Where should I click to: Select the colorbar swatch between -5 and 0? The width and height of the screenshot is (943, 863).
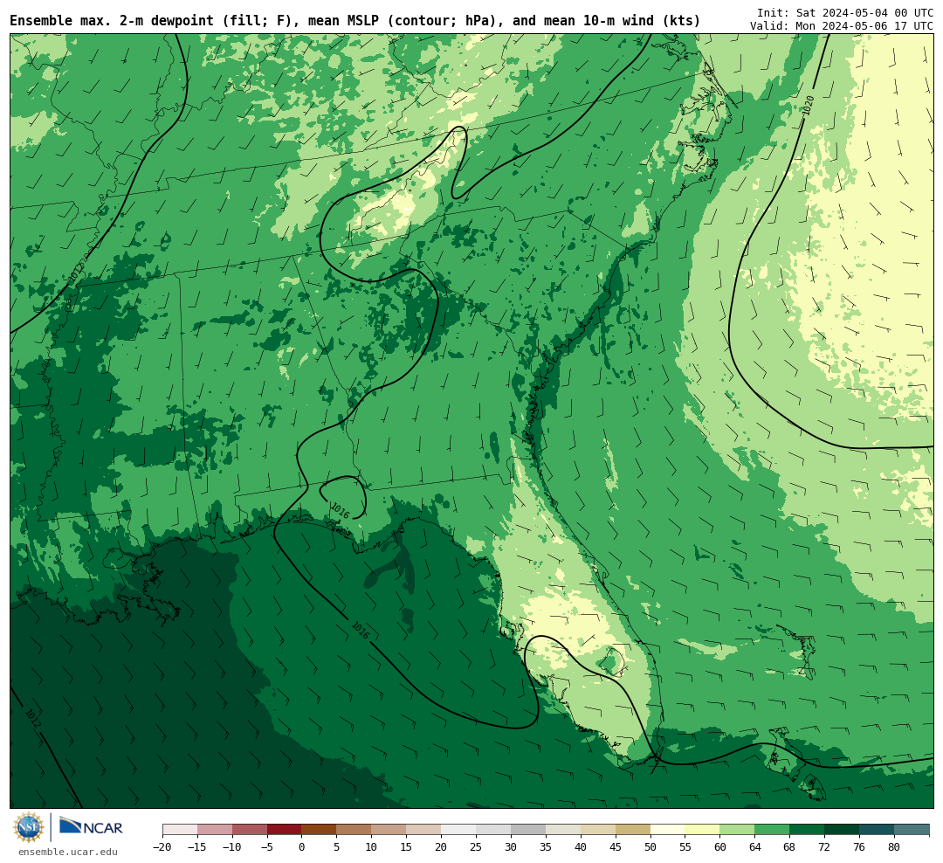[285, 830]
